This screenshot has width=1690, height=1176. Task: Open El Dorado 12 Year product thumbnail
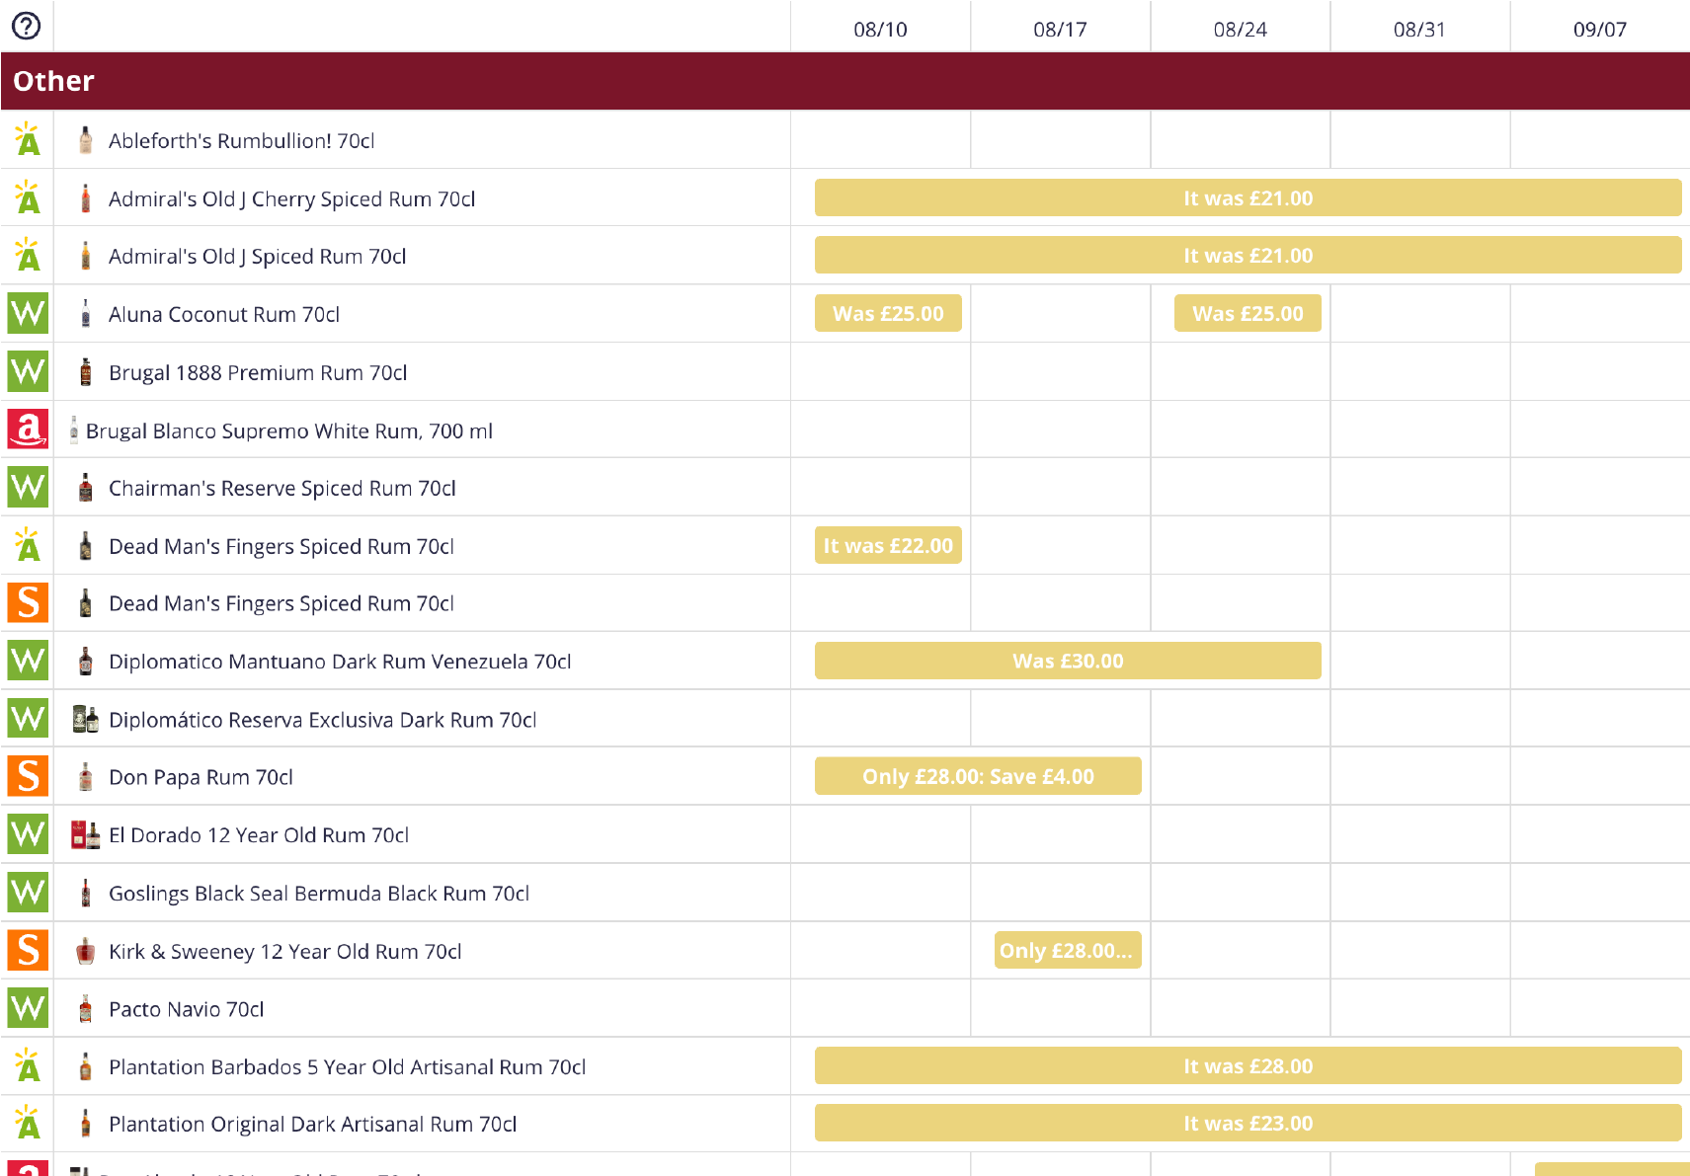click(86, 835)
